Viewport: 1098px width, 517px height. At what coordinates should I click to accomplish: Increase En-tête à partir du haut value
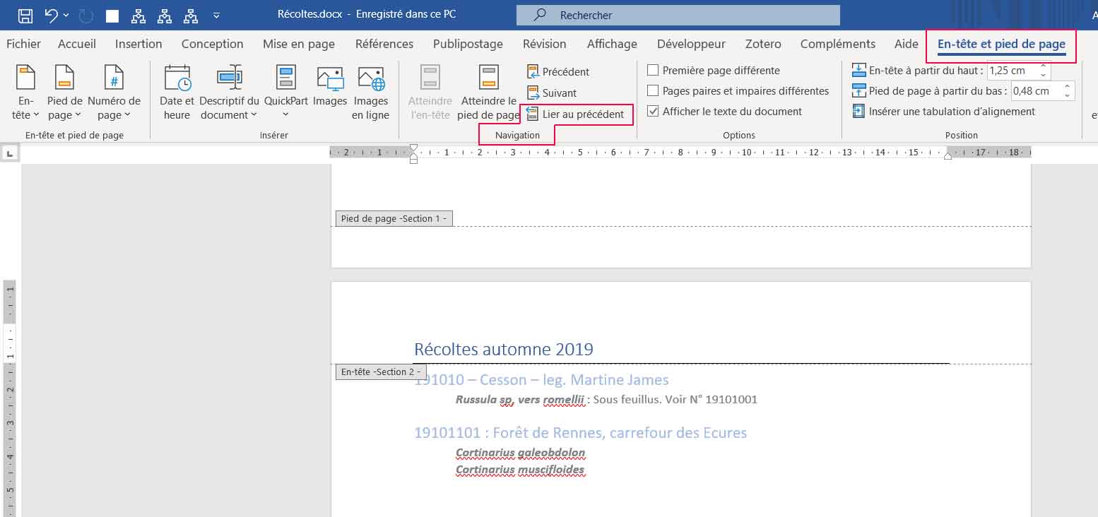[1043, 66]
